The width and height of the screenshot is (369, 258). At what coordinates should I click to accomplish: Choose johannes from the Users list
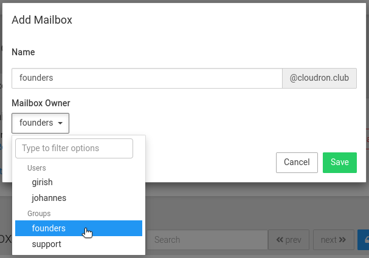(x=49, y=197)
